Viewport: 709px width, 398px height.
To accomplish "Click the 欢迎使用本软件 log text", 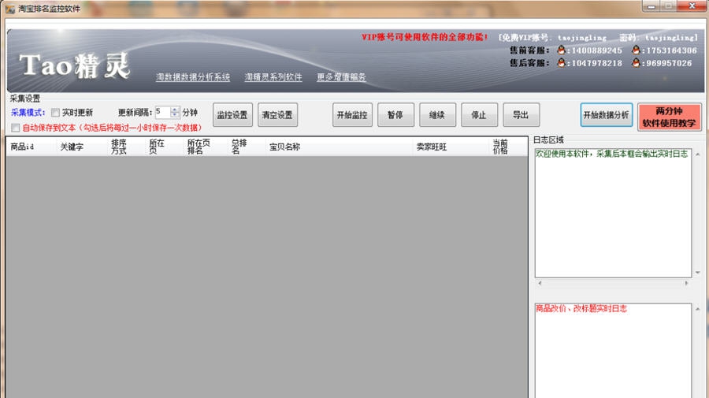I will (x=612, y=154).
